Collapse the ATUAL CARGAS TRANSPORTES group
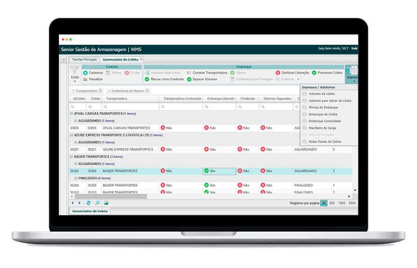This screenshot has width=417, height=268. tap(72, 113)
